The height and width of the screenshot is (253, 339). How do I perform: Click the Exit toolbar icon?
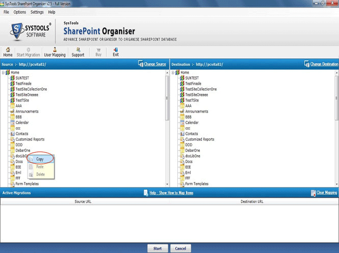pos(116,50)
